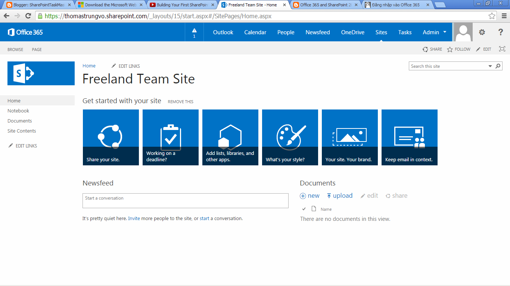Open Site Contents in left navigation
The height and width of the screenshot is (286, 510).
22,131
